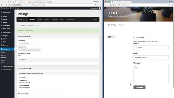Image resolution: width=174 pixels, height=98 pixels.
Task: Open Help submenu under Intelligence
Action: tap(2, 63)
